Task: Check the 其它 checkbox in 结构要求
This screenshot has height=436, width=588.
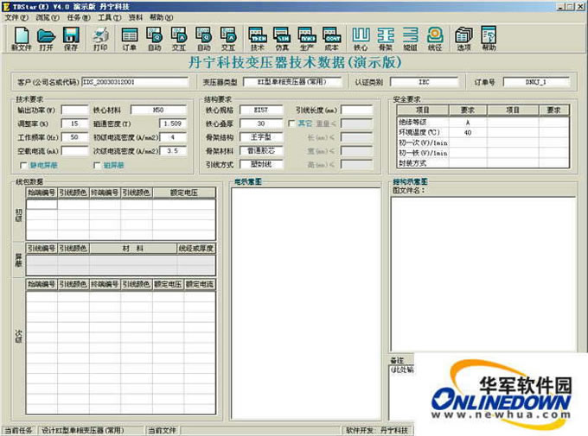Action: (x=291, y=123)
